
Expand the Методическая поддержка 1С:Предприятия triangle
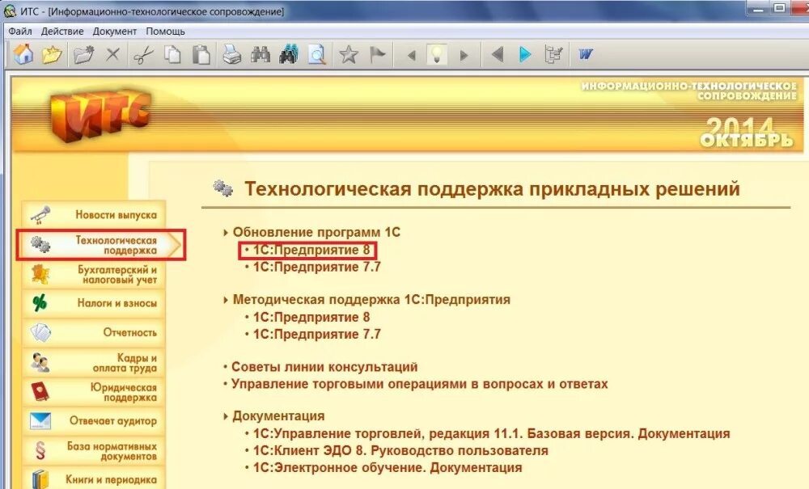point(226,300)
